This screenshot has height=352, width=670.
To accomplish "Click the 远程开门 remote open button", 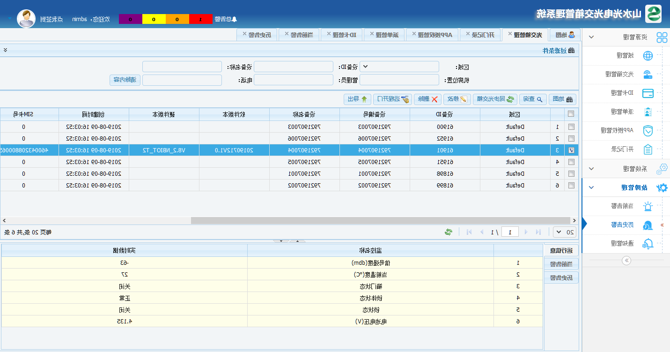I will pos(393,99).
